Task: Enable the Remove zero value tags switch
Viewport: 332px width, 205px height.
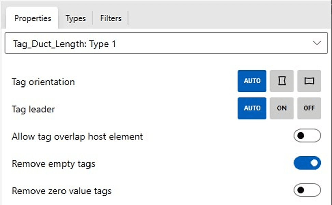Action: (x=307, y=190)
